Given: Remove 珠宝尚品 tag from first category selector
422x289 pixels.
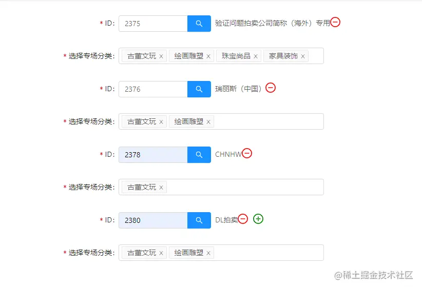Looking at the screenshot, I should 256,56.
